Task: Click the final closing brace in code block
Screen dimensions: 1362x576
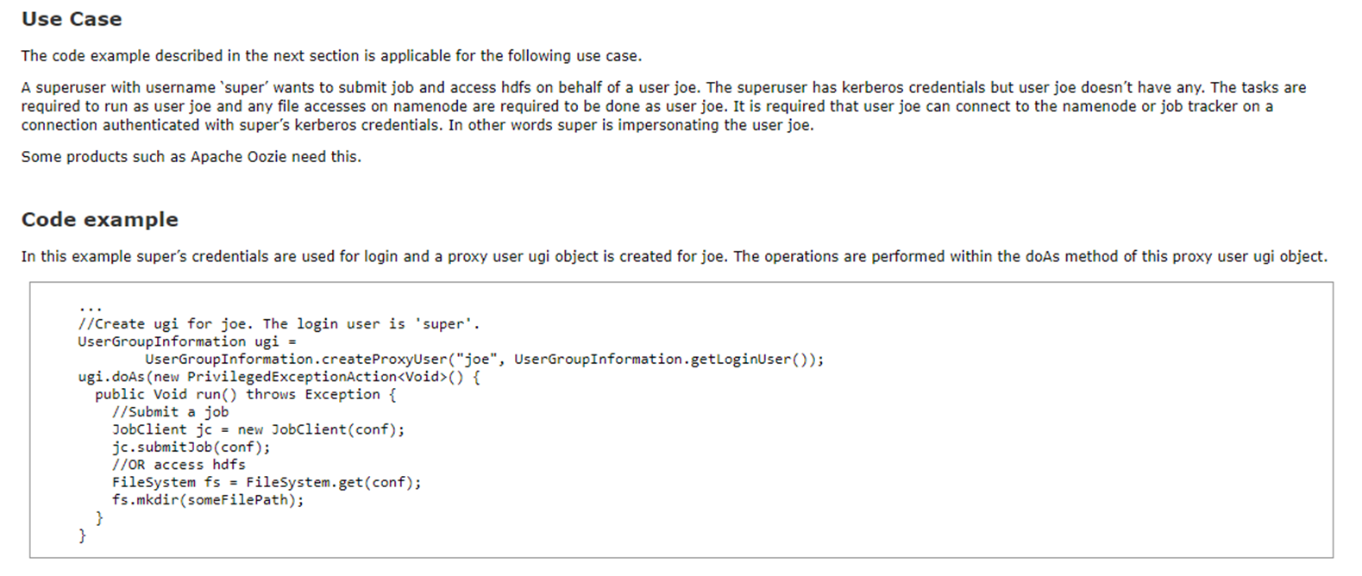Action: pos(83,535)
